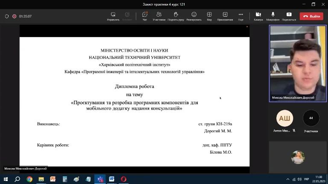Click the shared slide presentation area
The width and height of the screenshot is (328, 184).
[x=135, y=102]
